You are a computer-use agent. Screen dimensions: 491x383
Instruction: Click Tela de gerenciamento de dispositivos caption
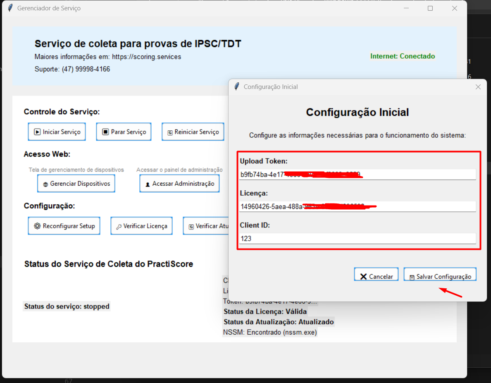tap(76, 170)
